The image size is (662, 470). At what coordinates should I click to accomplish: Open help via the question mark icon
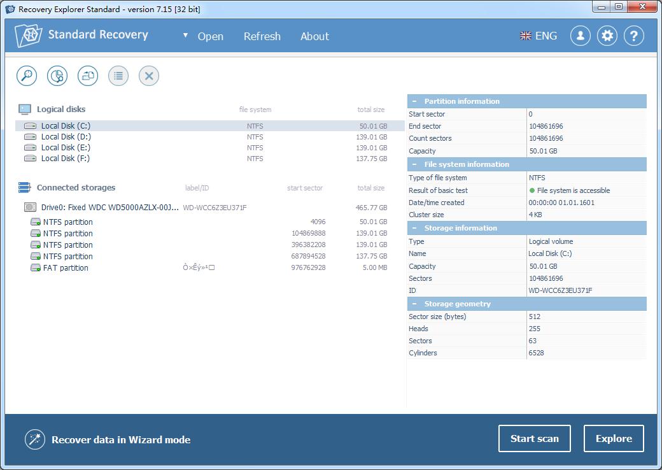pyautogui.click(x=634, y=36)
